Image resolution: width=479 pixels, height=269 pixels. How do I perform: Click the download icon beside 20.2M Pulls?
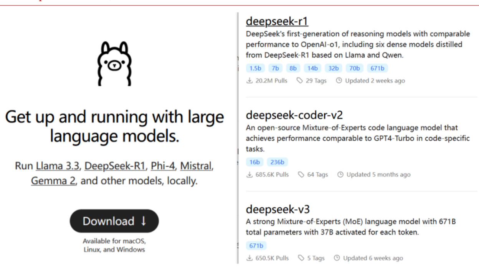pos(249,80)
